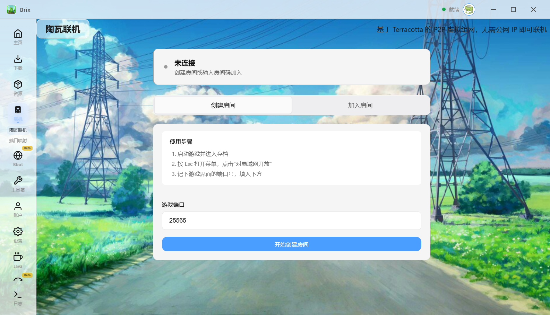Click the 未连接 status heading
The width and height of the screenshot is (550, 315).
[x=185, y=63]
